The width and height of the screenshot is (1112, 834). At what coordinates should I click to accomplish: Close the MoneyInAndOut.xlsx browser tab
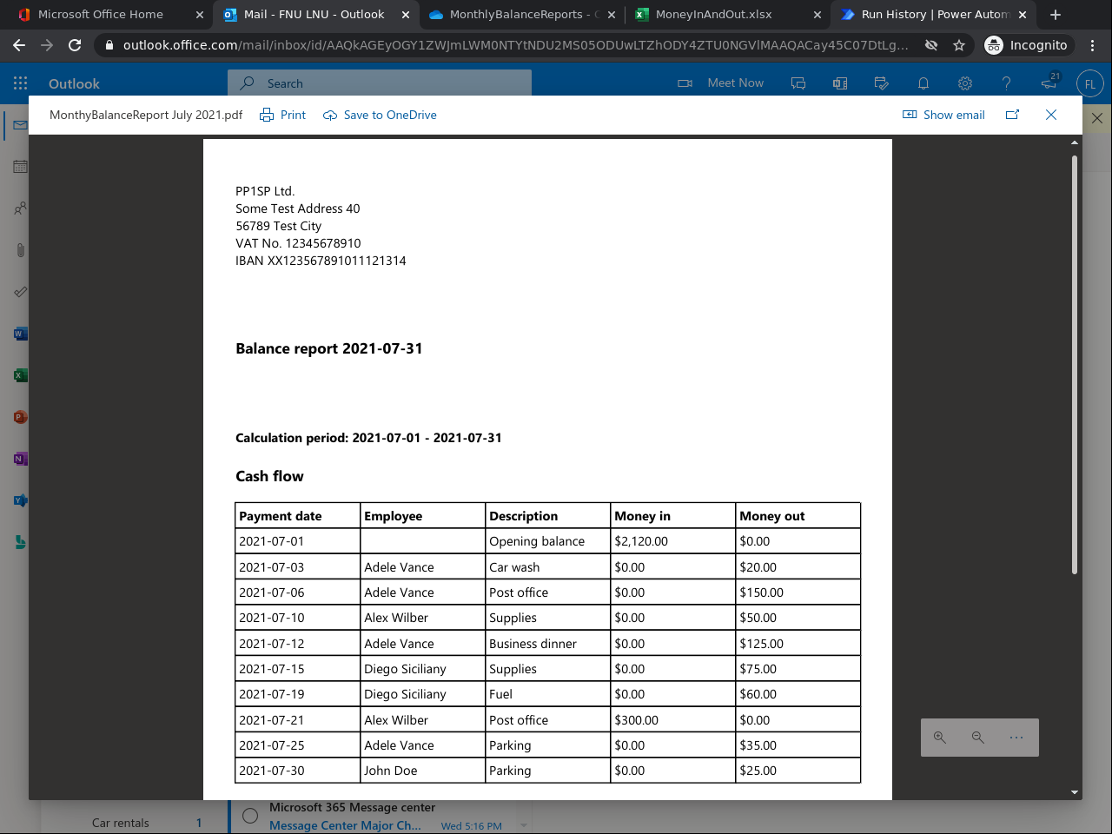point(817,15)
